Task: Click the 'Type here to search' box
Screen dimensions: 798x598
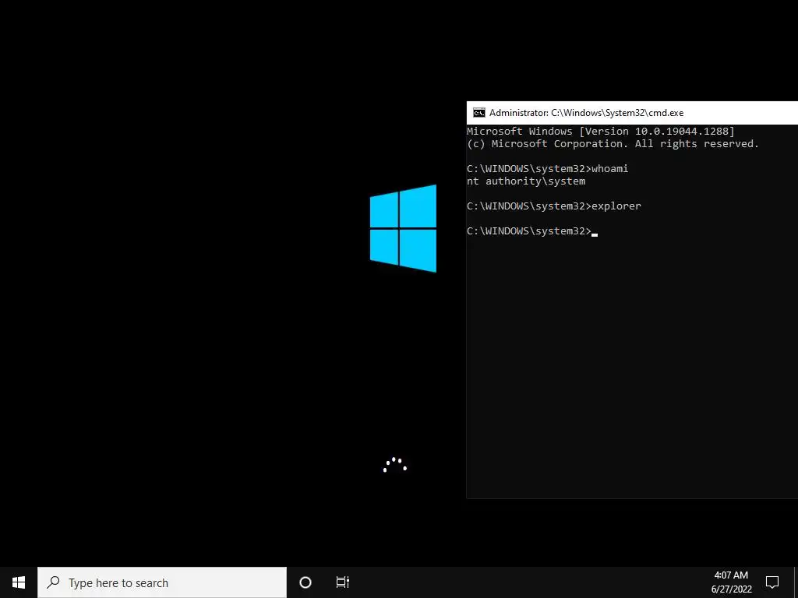Action: point(162,582)
